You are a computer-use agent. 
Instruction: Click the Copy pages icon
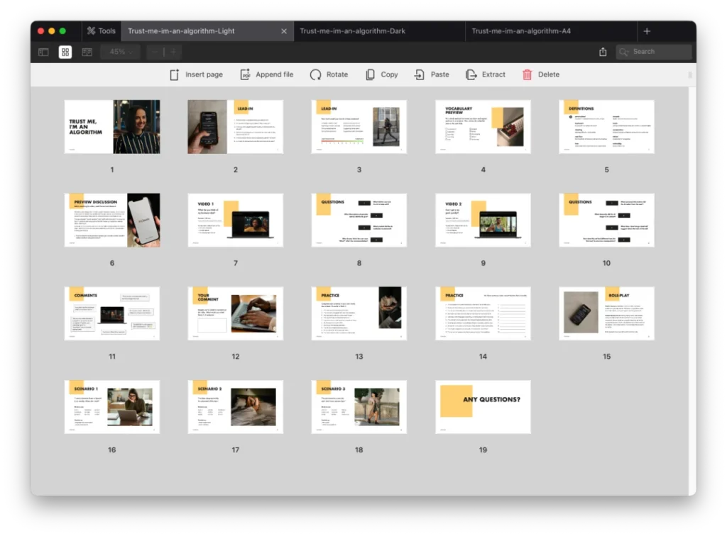[x=381, y=74]
